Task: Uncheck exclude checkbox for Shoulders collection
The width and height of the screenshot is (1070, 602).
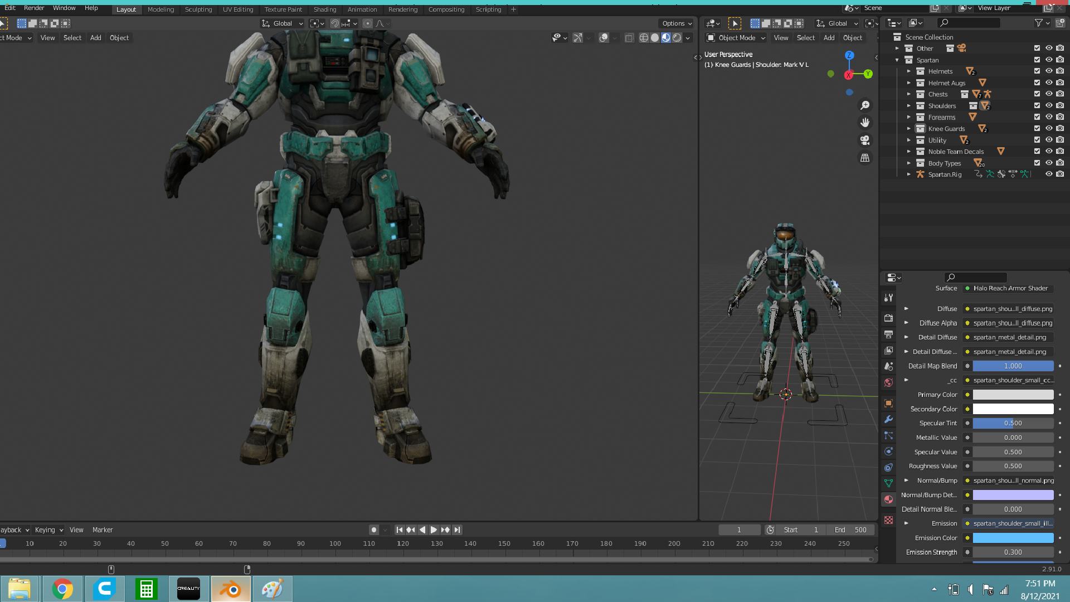Action: pyautogui.click(x=1037, y=106)
